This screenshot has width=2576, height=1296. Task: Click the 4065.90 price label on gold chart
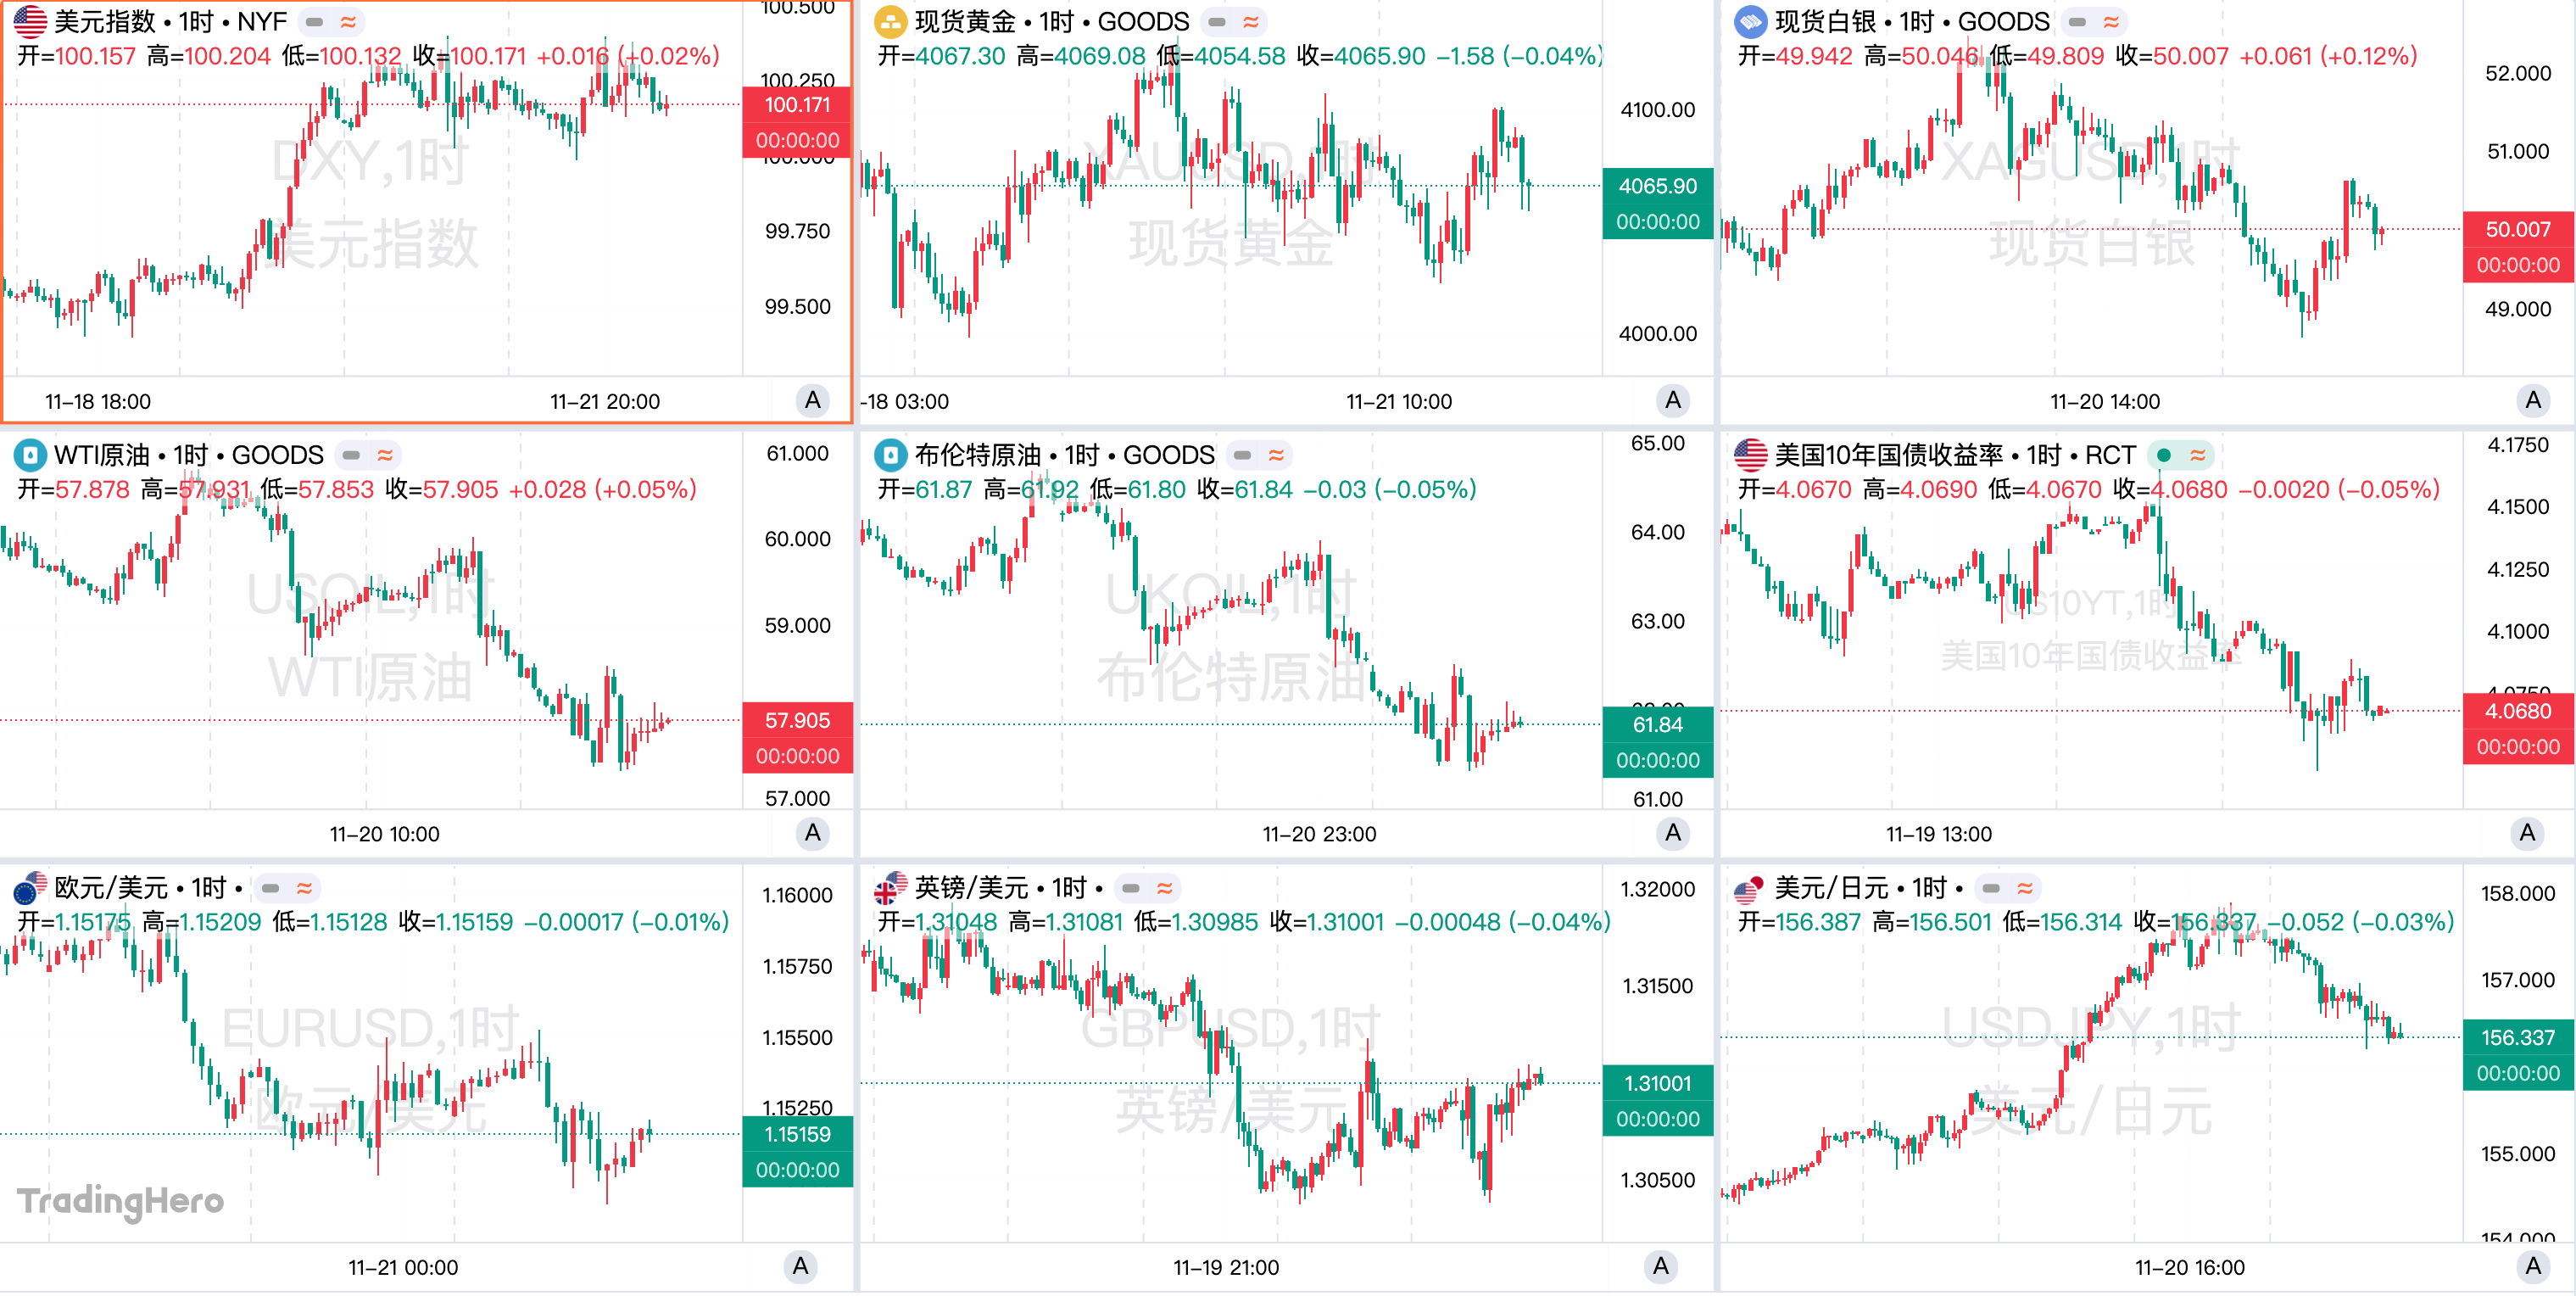[1657, 186]
